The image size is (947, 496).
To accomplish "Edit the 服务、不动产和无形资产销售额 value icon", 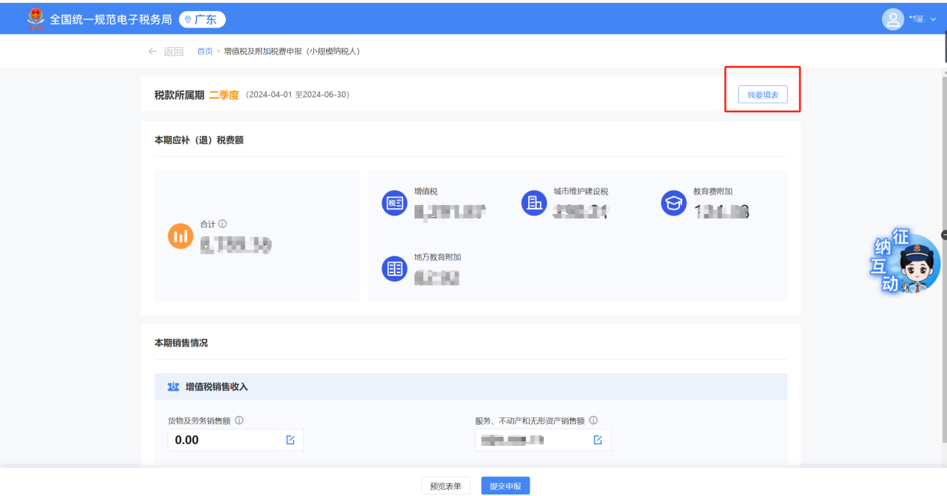I will pos(598,440).
